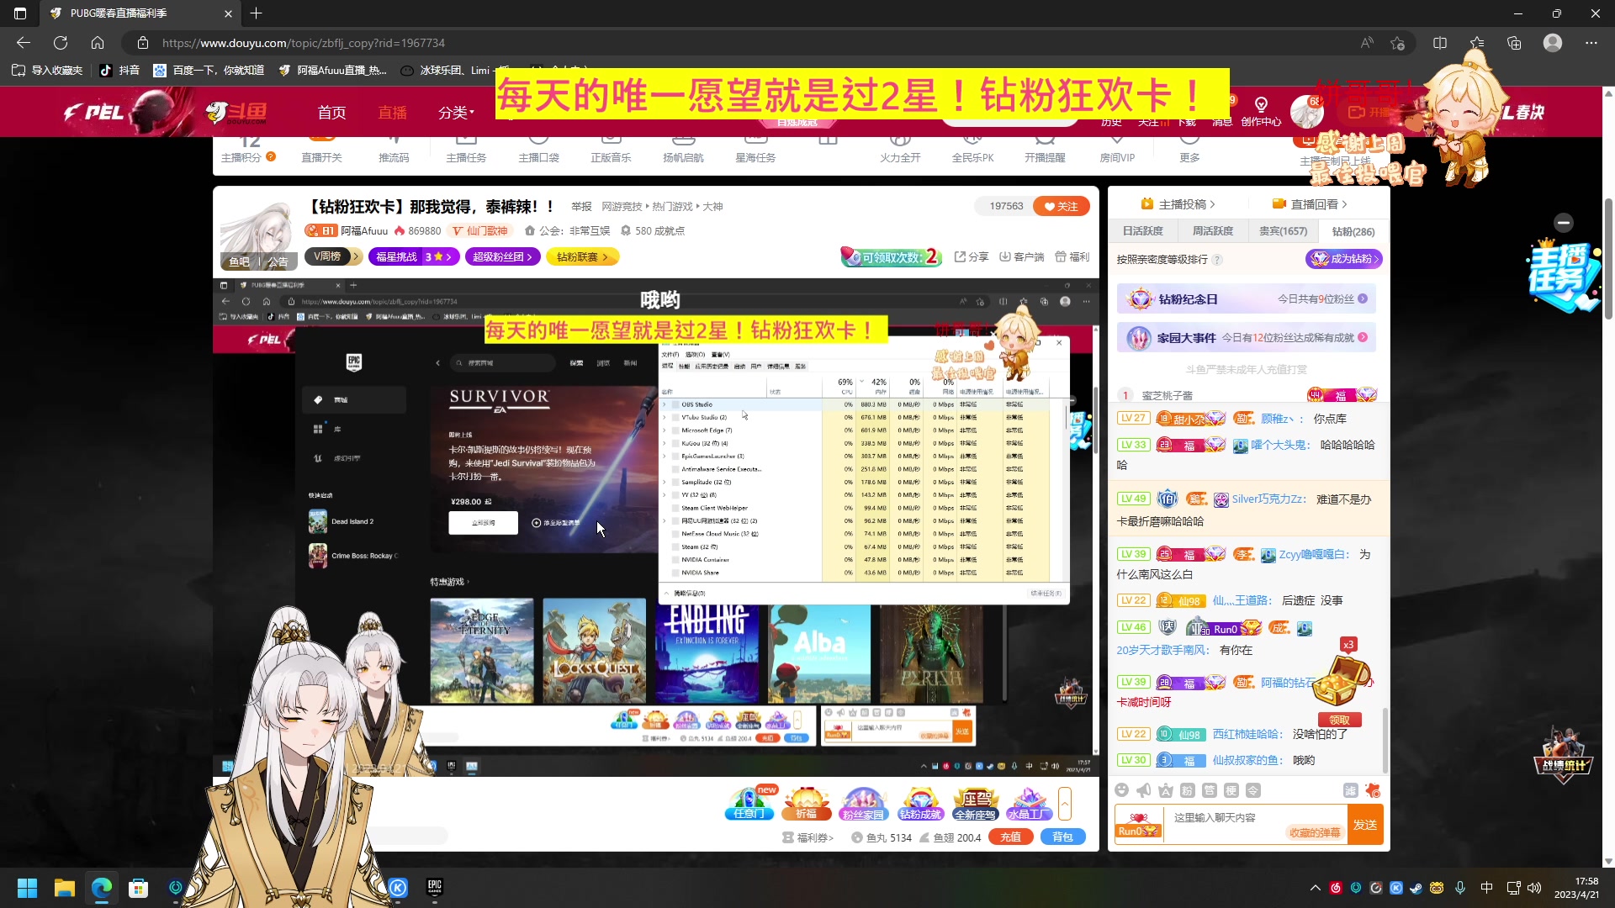Click the browser page vertical scrollbar
The height and width of the screenshot is (908, 1615).
[x=1607, y=261]
